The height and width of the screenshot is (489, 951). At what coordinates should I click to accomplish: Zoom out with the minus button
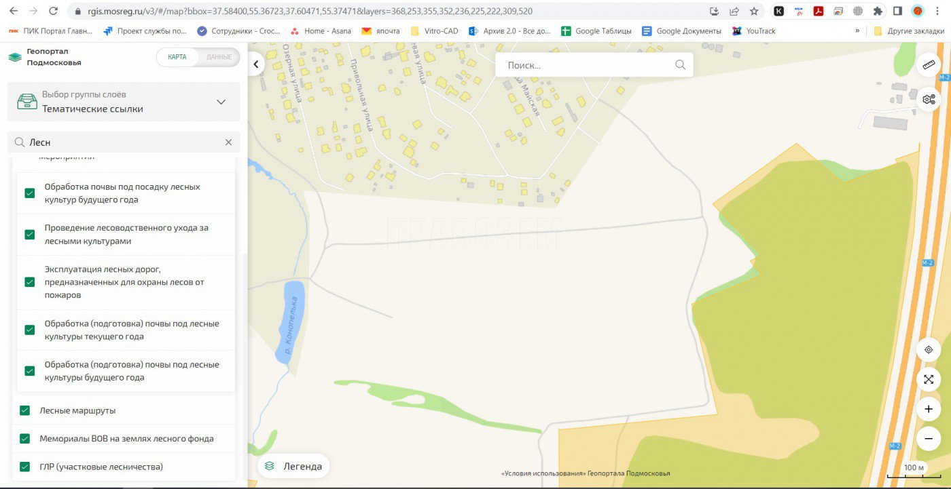(x=929, y=439)
